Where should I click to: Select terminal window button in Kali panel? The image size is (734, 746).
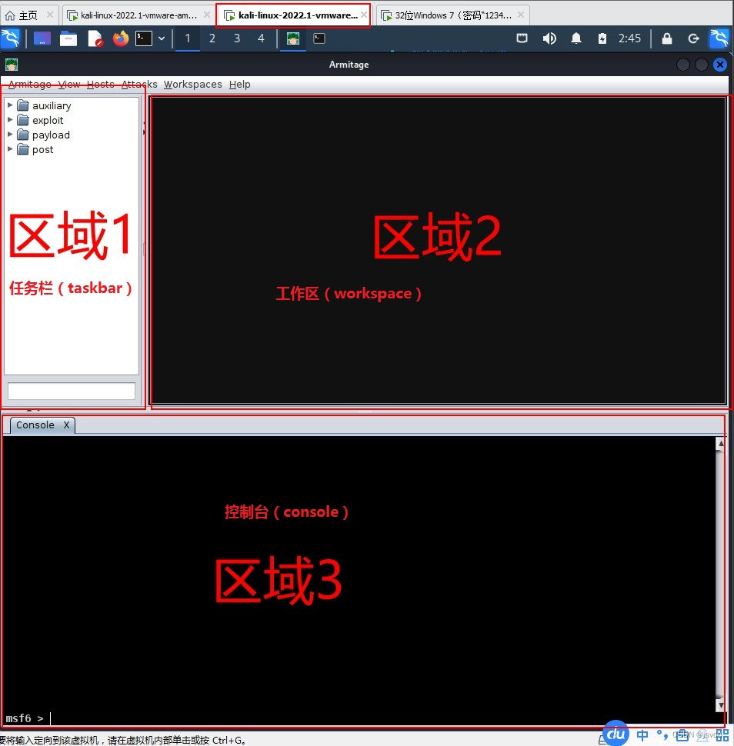tap(319, 38)
